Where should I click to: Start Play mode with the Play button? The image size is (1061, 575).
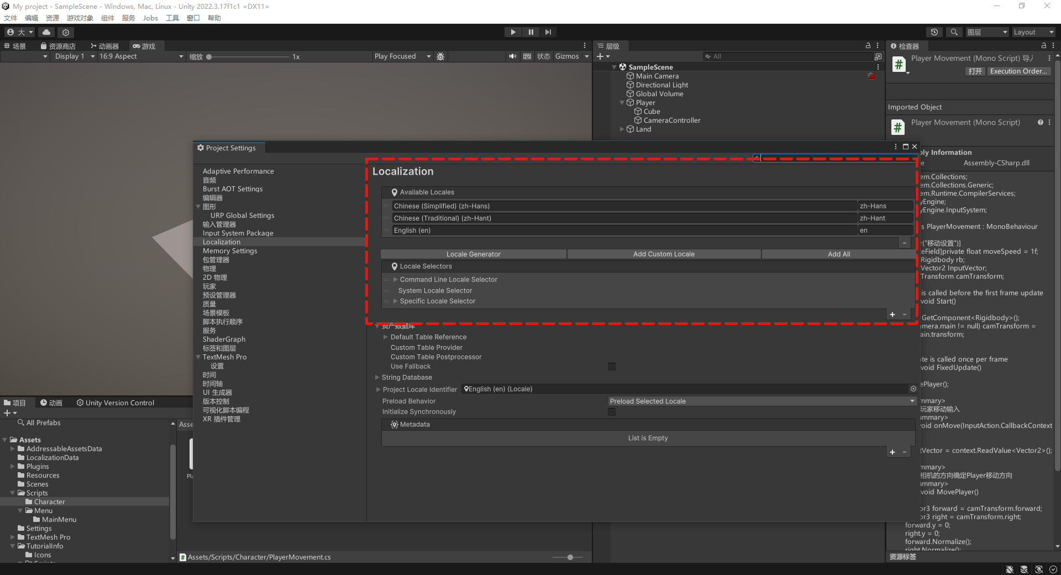[513, 32]
